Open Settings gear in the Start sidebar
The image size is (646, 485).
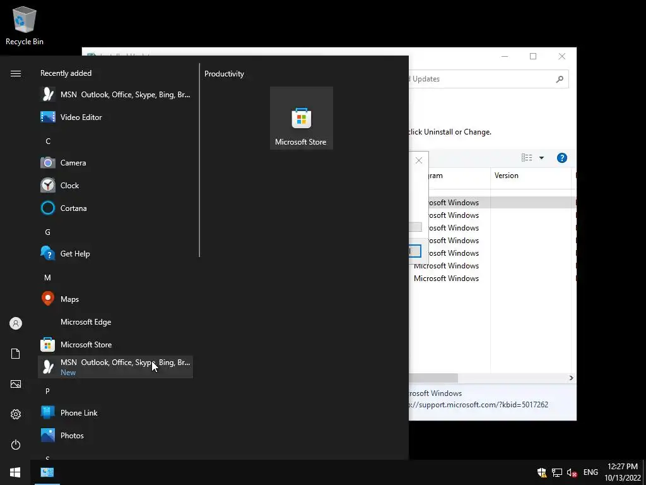pos(16,414)
